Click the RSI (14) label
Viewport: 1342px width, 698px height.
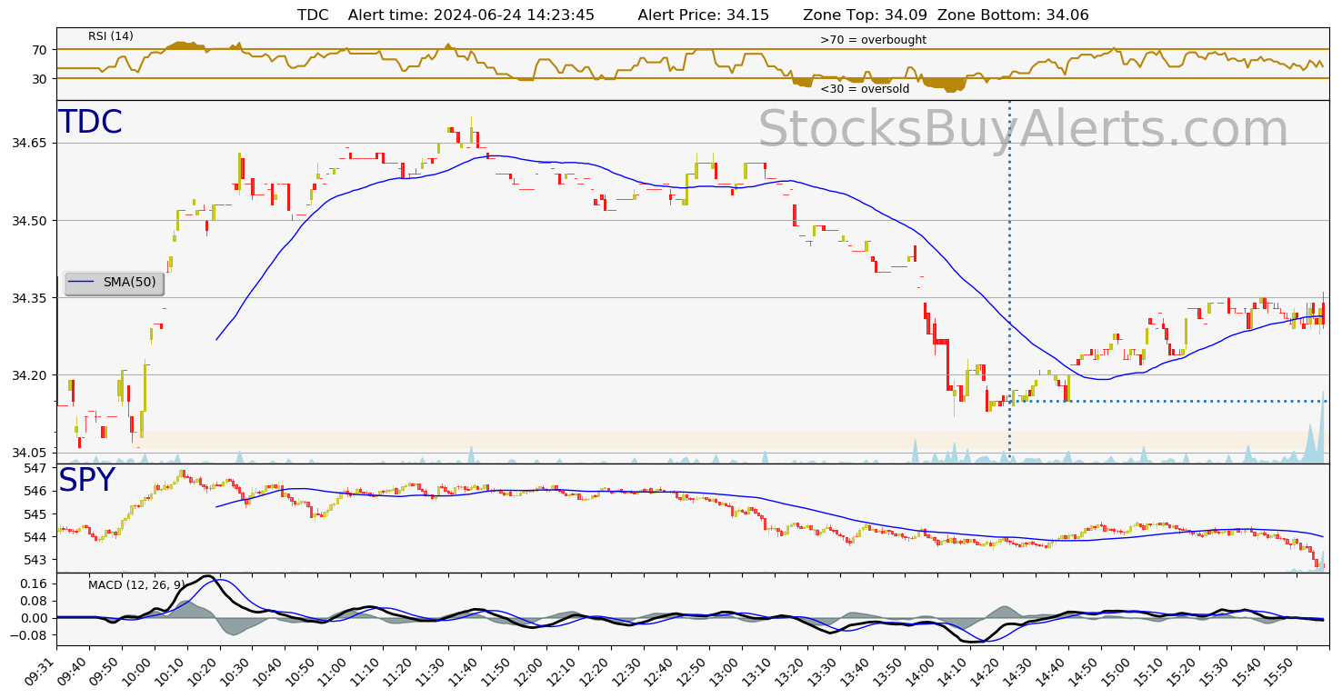[111, 36]
